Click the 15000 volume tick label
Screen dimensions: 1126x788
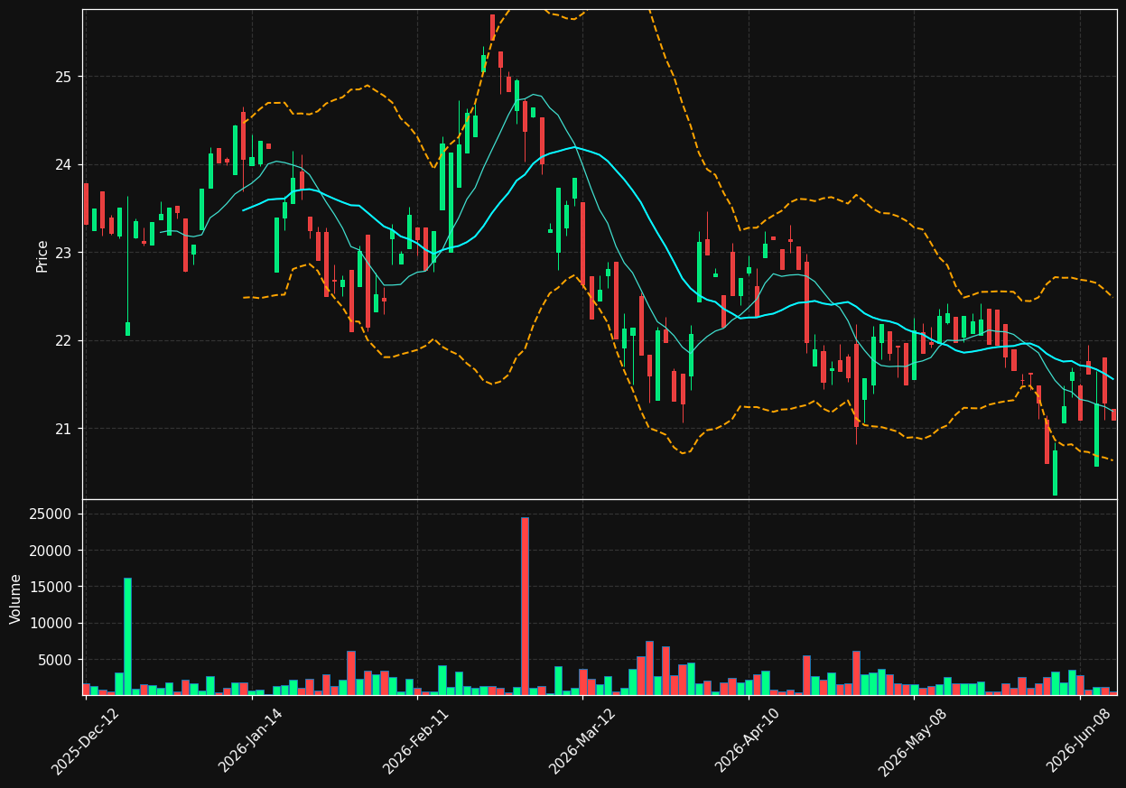click(51, 587)
